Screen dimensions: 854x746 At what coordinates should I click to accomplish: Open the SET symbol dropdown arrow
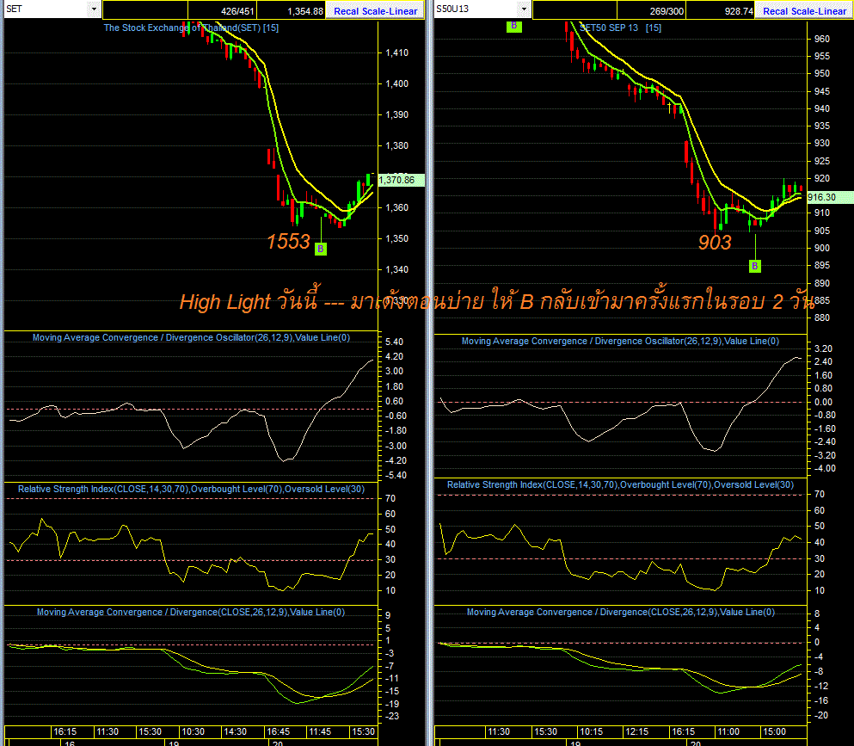point(94,9)
